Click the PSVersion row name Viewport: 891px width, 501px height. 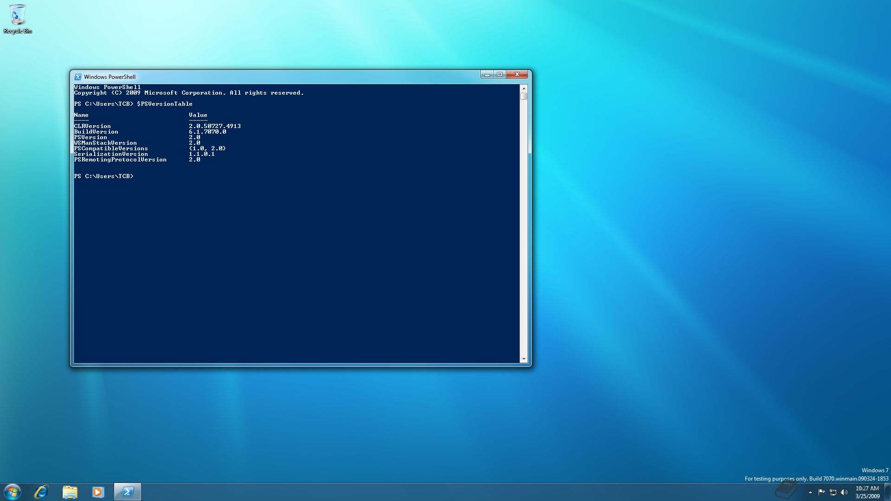point(90,137)
